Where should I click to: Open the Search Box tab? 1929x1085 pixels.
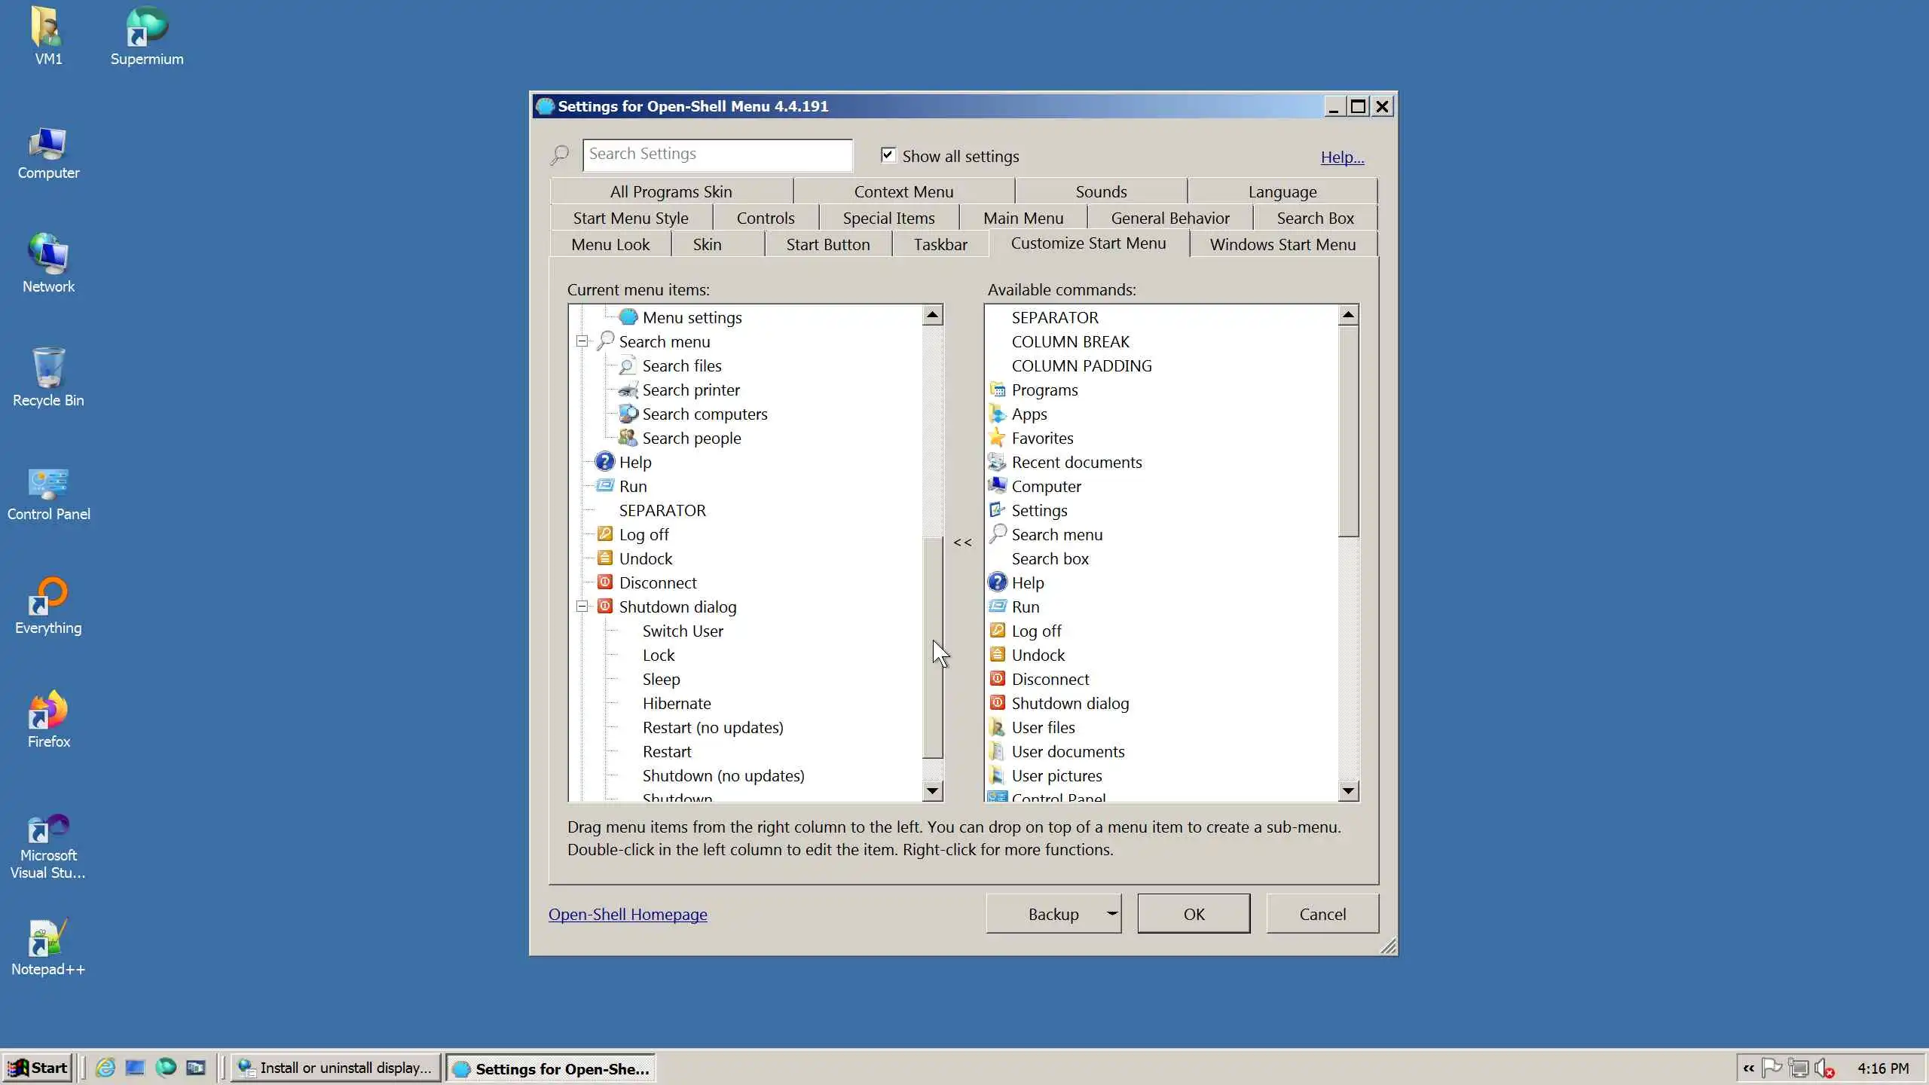pyautogui.click(x=1315, y=218)
